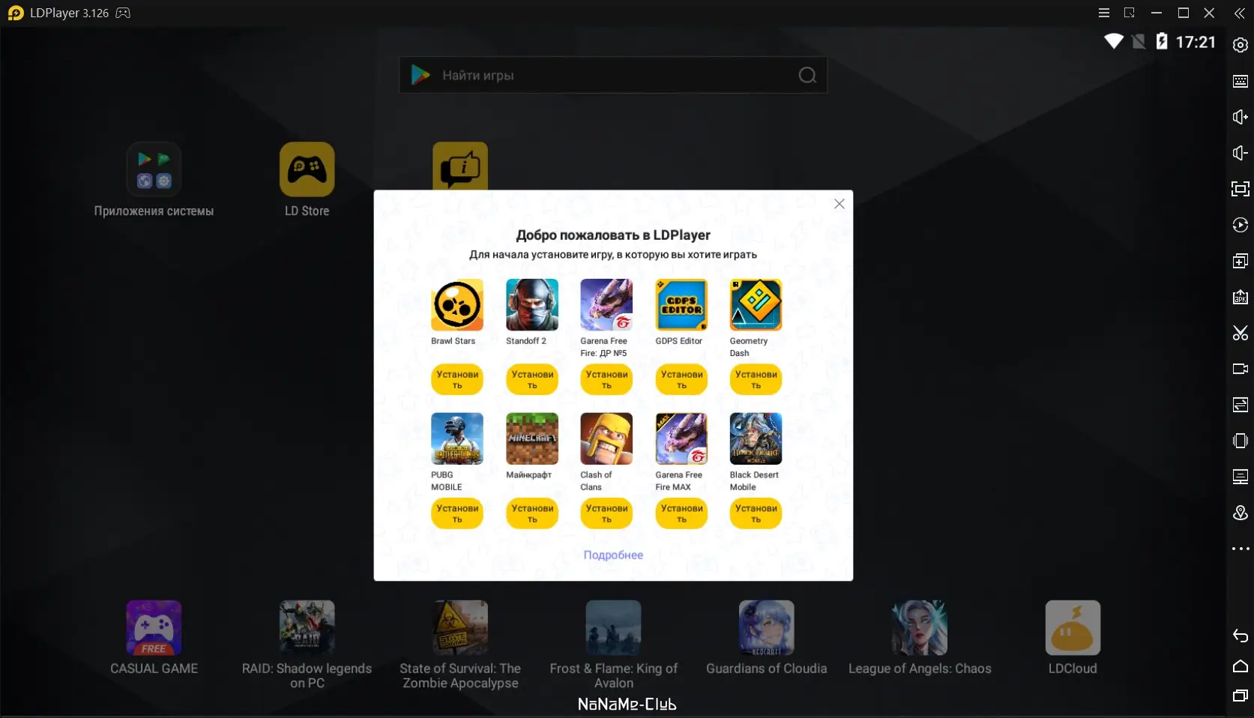Screen dimensions: 1254x718
Task: Open the 'Подробнее' link
Action: pos(613,555)
